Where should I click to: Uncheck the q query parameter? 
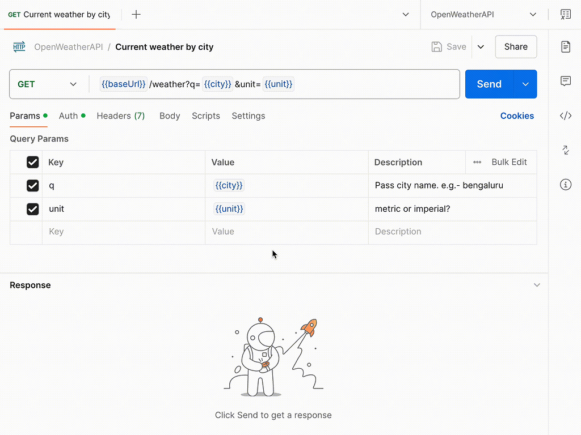pyautogui.click(x=32, y=185)
